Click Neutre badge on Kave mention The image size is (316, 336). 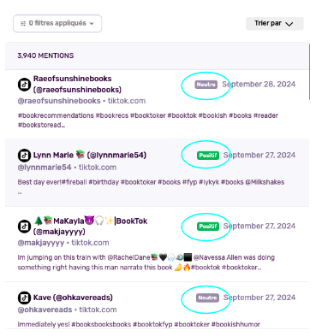207,298
